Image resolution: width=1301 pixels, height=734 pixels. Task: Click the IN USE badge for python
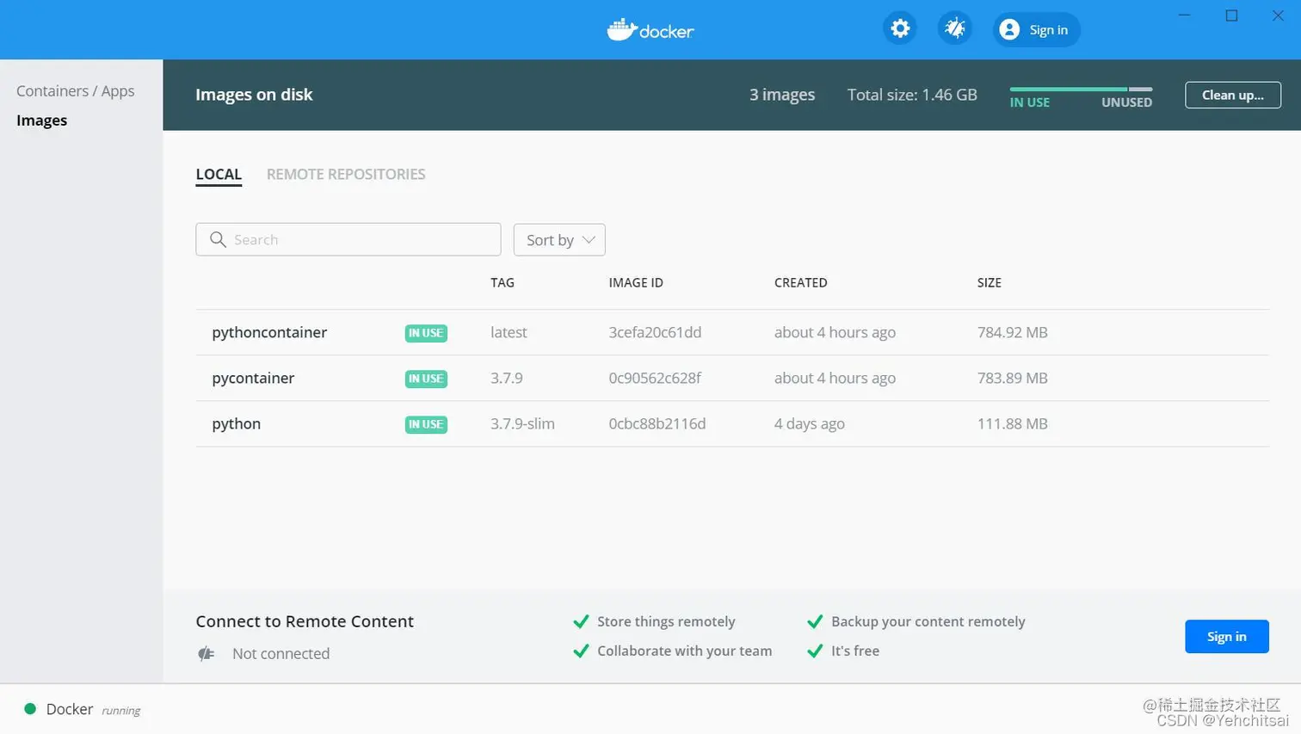[x=426, y=424]
